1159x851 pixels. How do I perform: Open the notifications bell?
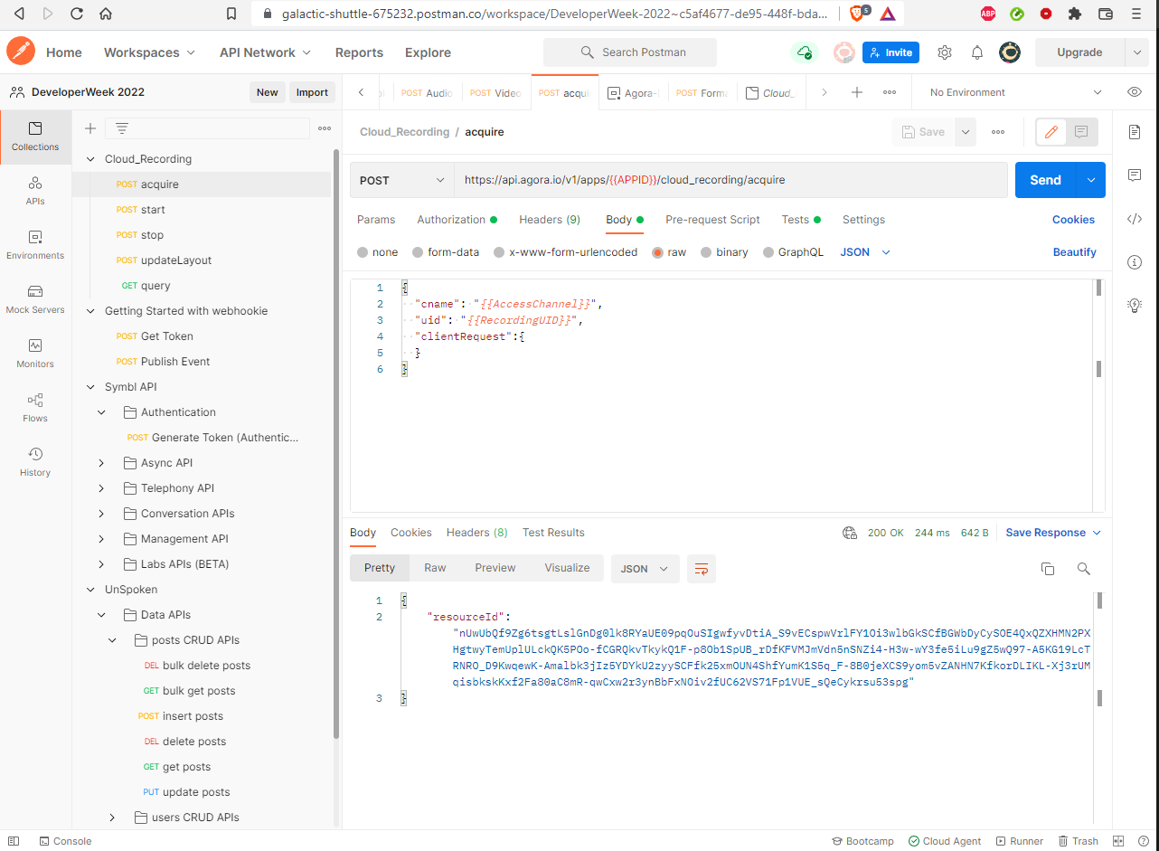coord(977,52)
